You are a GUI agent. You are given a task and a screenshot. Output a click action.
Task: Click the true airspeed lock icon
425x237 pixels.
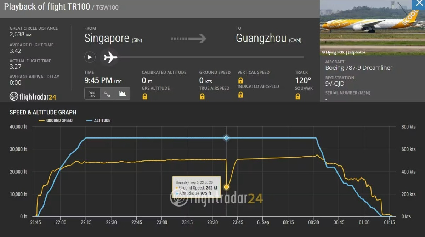tap(202, 96)
